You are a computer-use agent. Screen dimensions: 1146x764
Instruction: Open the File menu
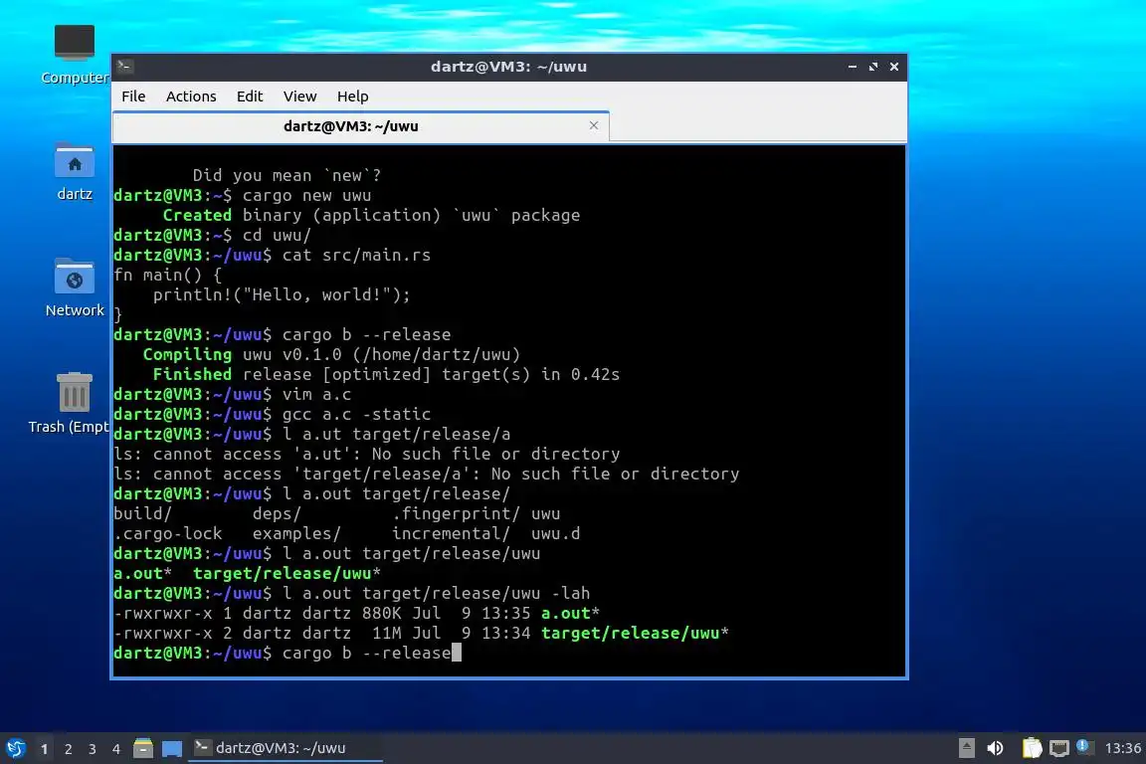click(133, 96)
